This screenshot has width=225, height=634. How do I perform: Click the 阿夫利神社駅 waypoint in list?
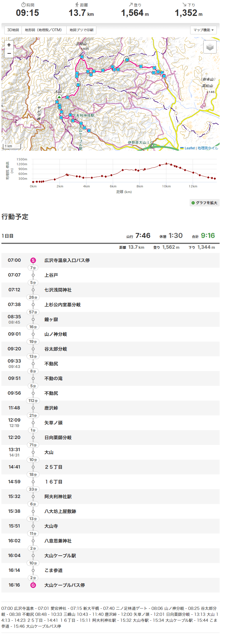tap(58, 497)
